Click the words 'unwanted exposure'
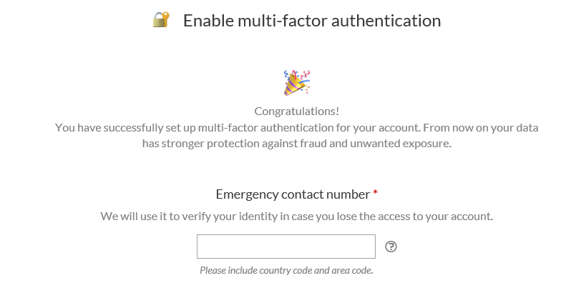The image size is (571, 303). pos(401,144)
